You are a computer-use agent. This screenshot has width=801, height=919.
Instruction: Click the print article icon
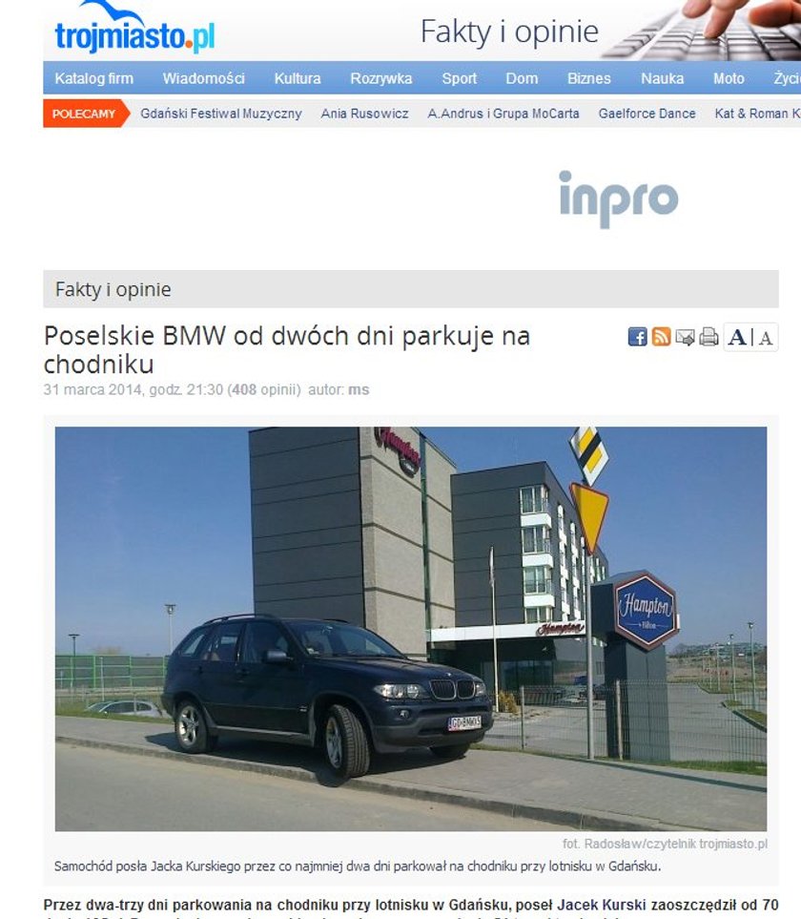pyautogui.click(x=709, y=337)
